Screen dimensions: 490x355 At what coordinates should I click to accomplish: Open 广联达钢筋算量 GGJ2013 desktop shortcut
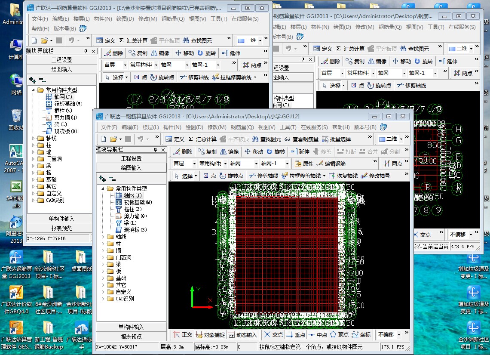tap(16, 265)
